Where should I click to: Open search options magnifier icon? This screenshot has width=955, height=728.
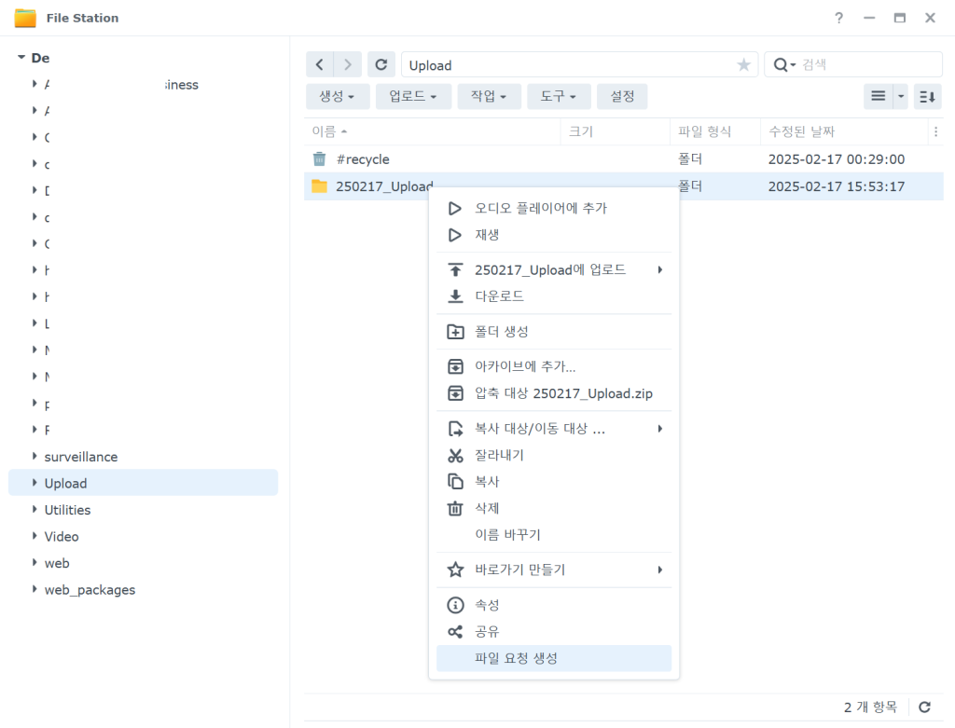point(783,64)
